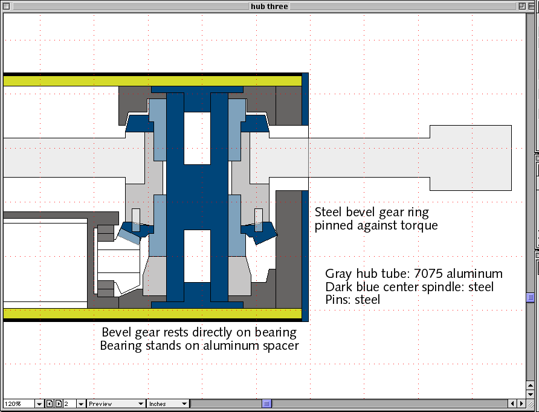The image size is (539, 412).
Task: Click the page number field showing 2
Action: pos(69,404)
